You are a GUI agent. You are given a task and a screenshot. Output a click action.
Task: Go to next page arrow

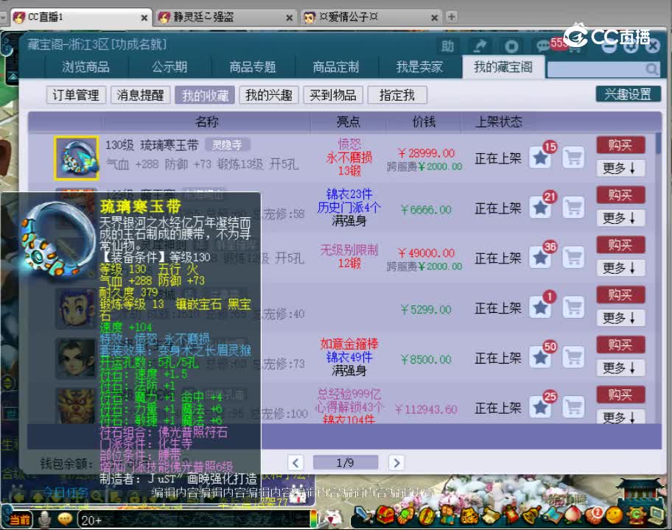click(x=396, y=462)
